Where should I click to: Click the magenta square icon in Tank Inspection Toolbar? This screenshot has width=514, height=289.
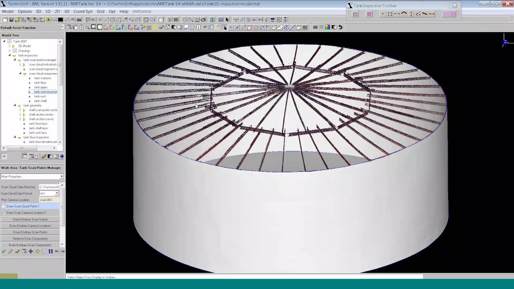tap(369, 14)
